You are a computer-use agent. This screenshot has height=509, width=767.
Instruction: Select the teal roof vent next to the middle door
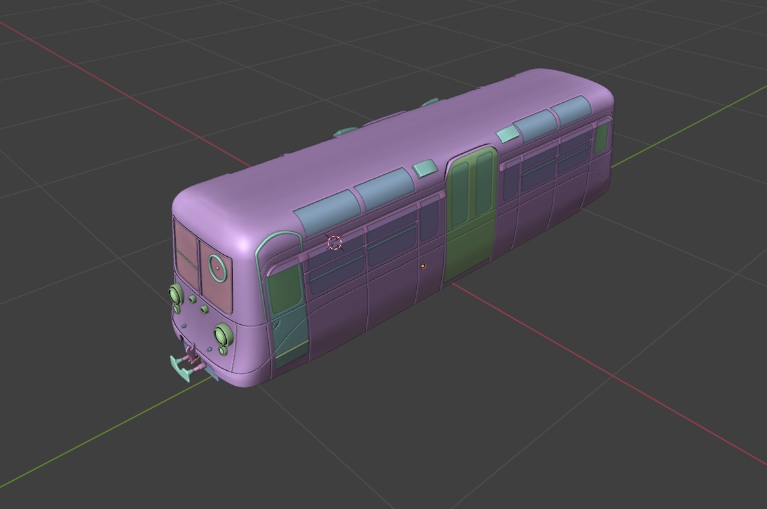point(424,168)
